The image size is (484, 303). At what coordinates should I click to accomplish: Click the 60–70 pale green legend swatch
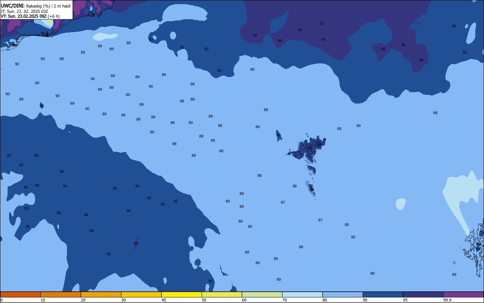point(262,294)
